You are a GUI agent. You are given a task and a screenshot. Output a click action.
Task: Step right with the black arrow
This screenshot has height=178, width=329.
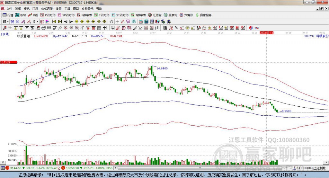click(x=71, y=22)
